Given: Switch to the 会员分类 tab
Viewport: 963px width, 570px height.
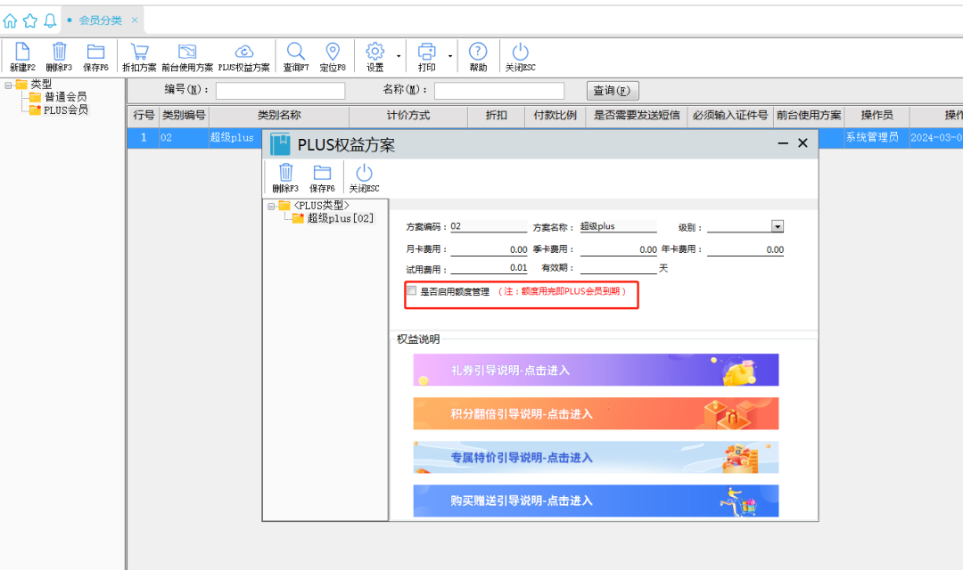Looking at the screenshot, I should click(100, 20).
